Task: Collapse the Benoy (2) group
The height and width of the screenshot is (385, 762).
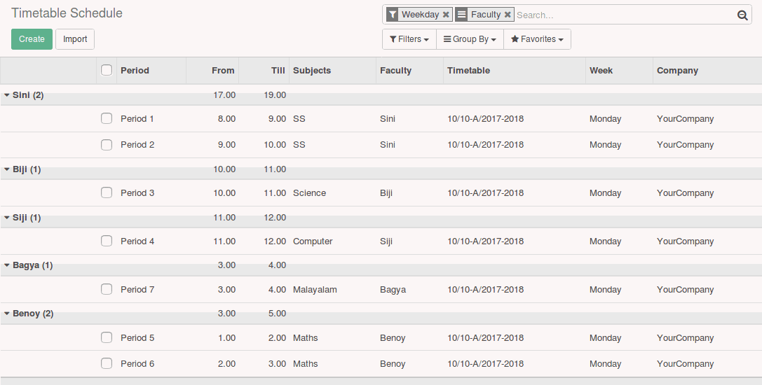Action: pos(29,314)
